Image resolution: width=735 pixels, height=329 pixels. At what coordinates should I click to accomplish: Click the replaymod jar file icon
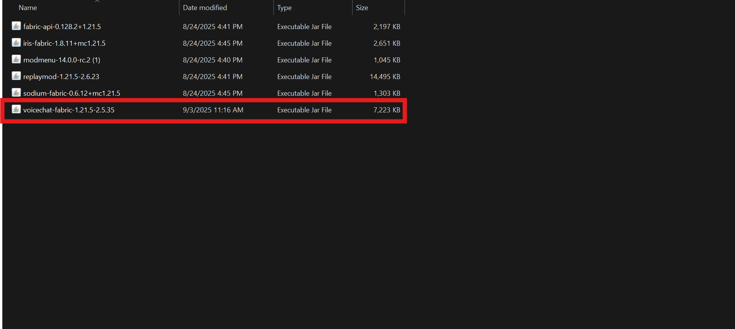(x=16, y=76)
